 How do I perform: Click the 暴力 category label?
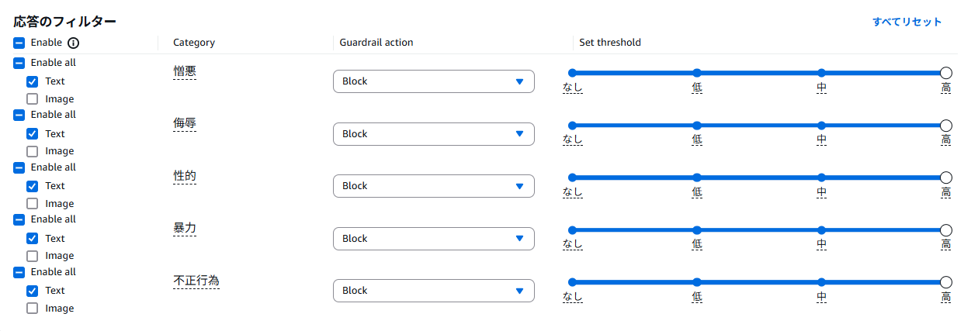(185, 228)
